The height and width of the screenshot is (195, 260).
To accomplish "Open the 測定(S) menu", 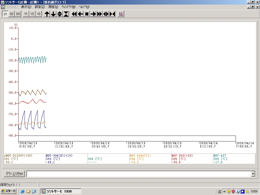I will [x=53, y=7].
